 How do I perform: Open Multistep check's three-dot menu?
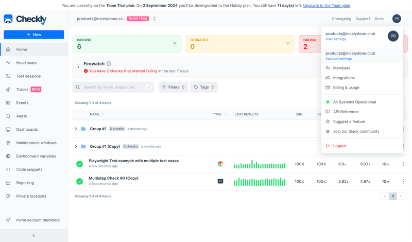click(x=403, y=182)
